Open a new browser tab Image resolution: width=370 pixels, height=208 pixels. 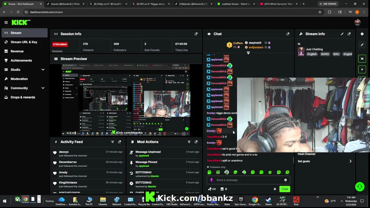tap(304, 4)
